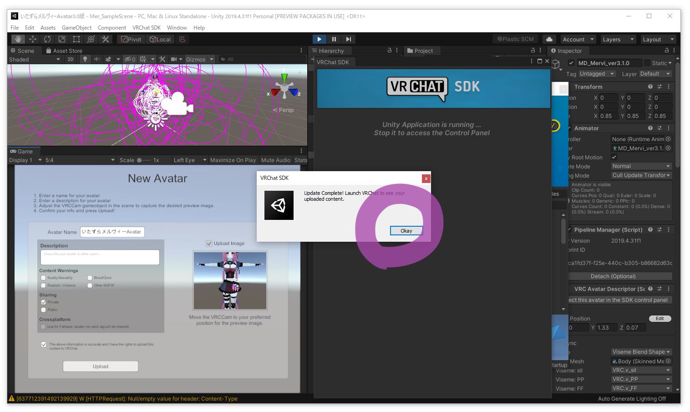
Task: Toggle scene lighting bulb icon
Action: coord(85,59)
